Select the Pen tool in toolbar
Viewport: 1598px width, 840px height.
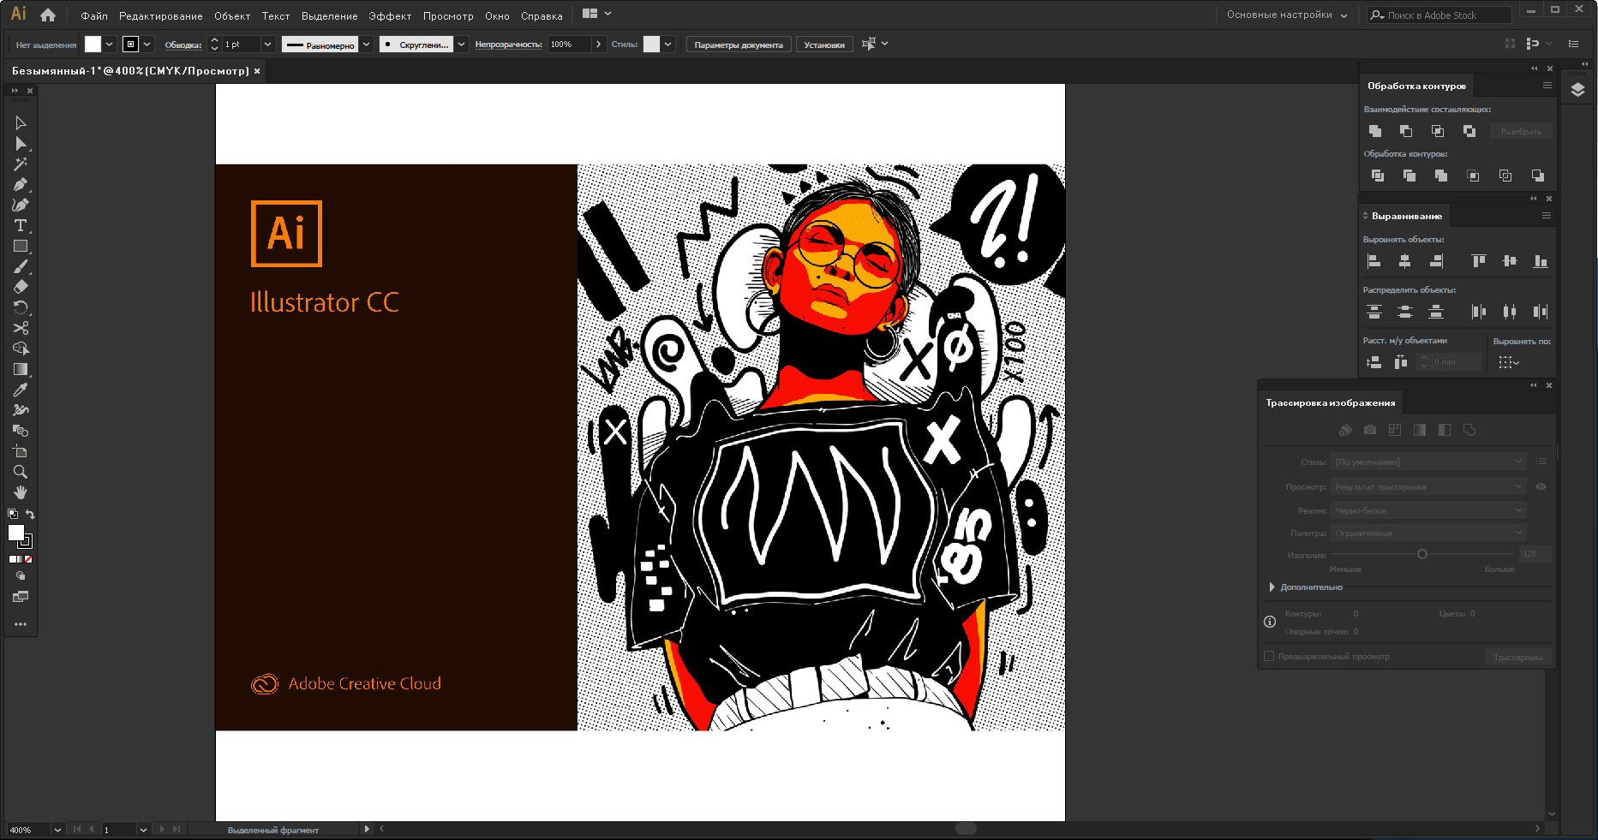point(21,185)
